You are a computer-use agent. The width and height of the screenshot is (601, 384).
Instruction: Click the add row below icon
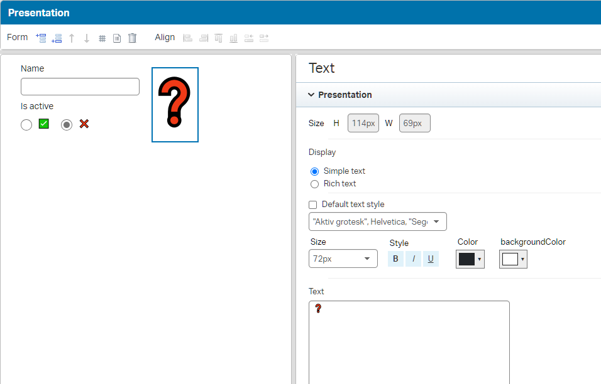click(x=57, y=38)
